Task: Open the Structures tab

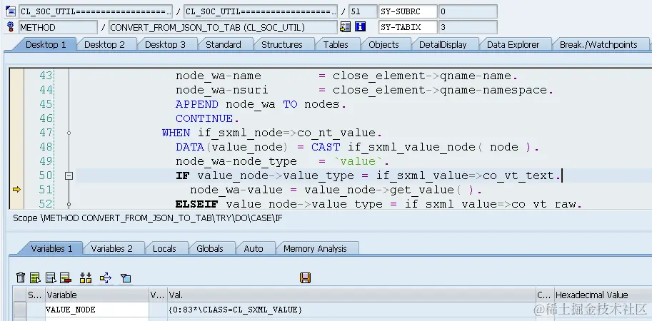Action: 282,44
